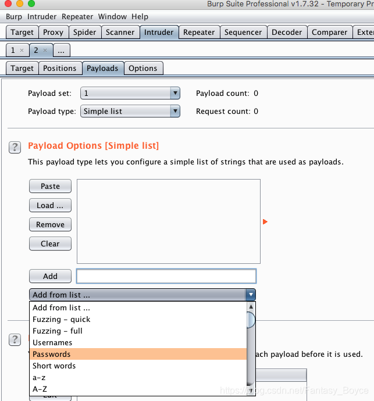Click inside the empty payload list box
Screen dimensions: 374x401
tap(169, 221)
